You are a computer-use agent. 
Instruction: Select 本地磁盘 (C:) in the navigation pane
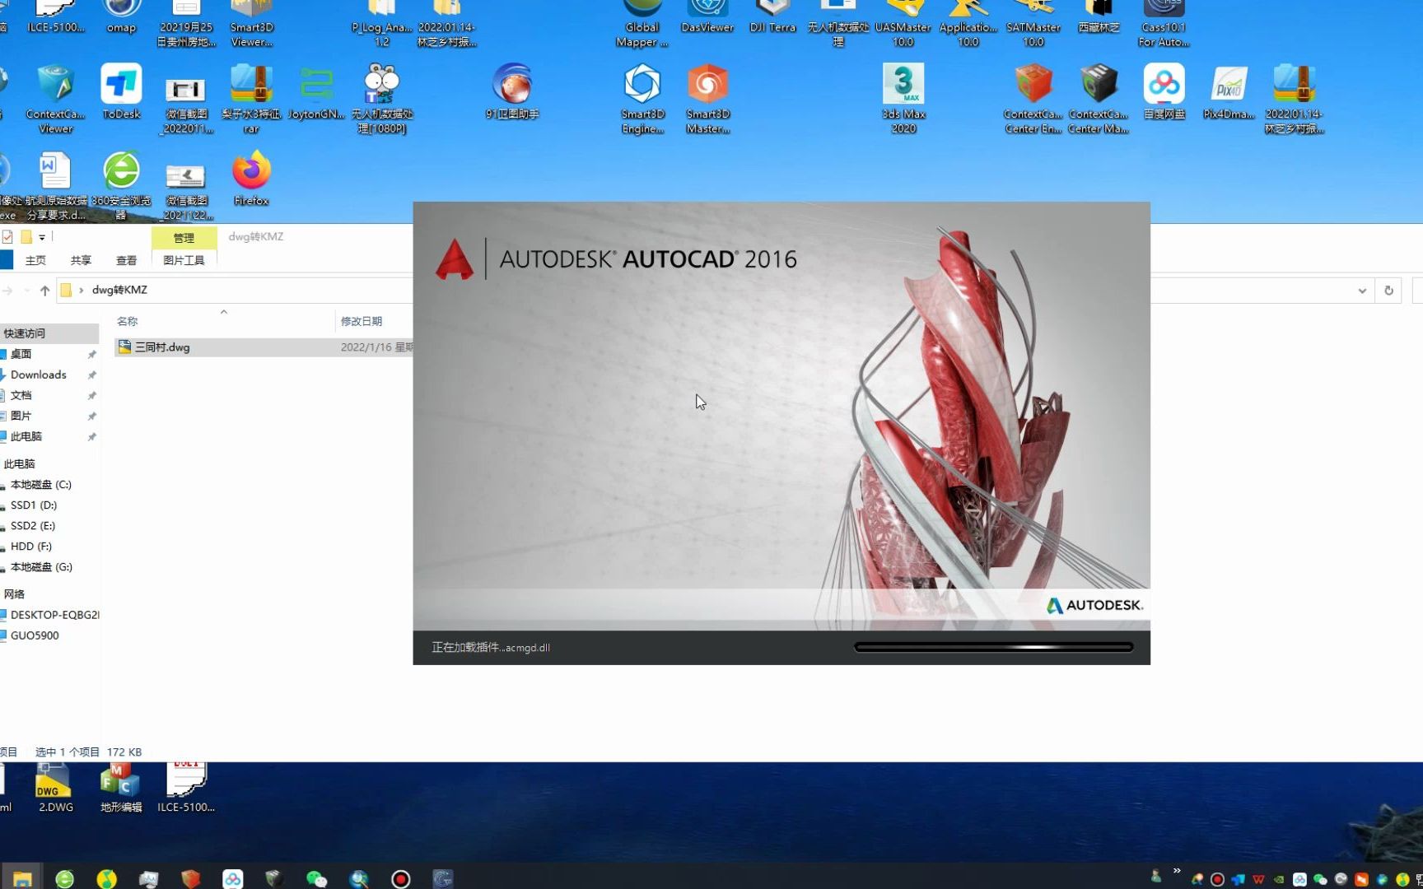tap(41, 485)
